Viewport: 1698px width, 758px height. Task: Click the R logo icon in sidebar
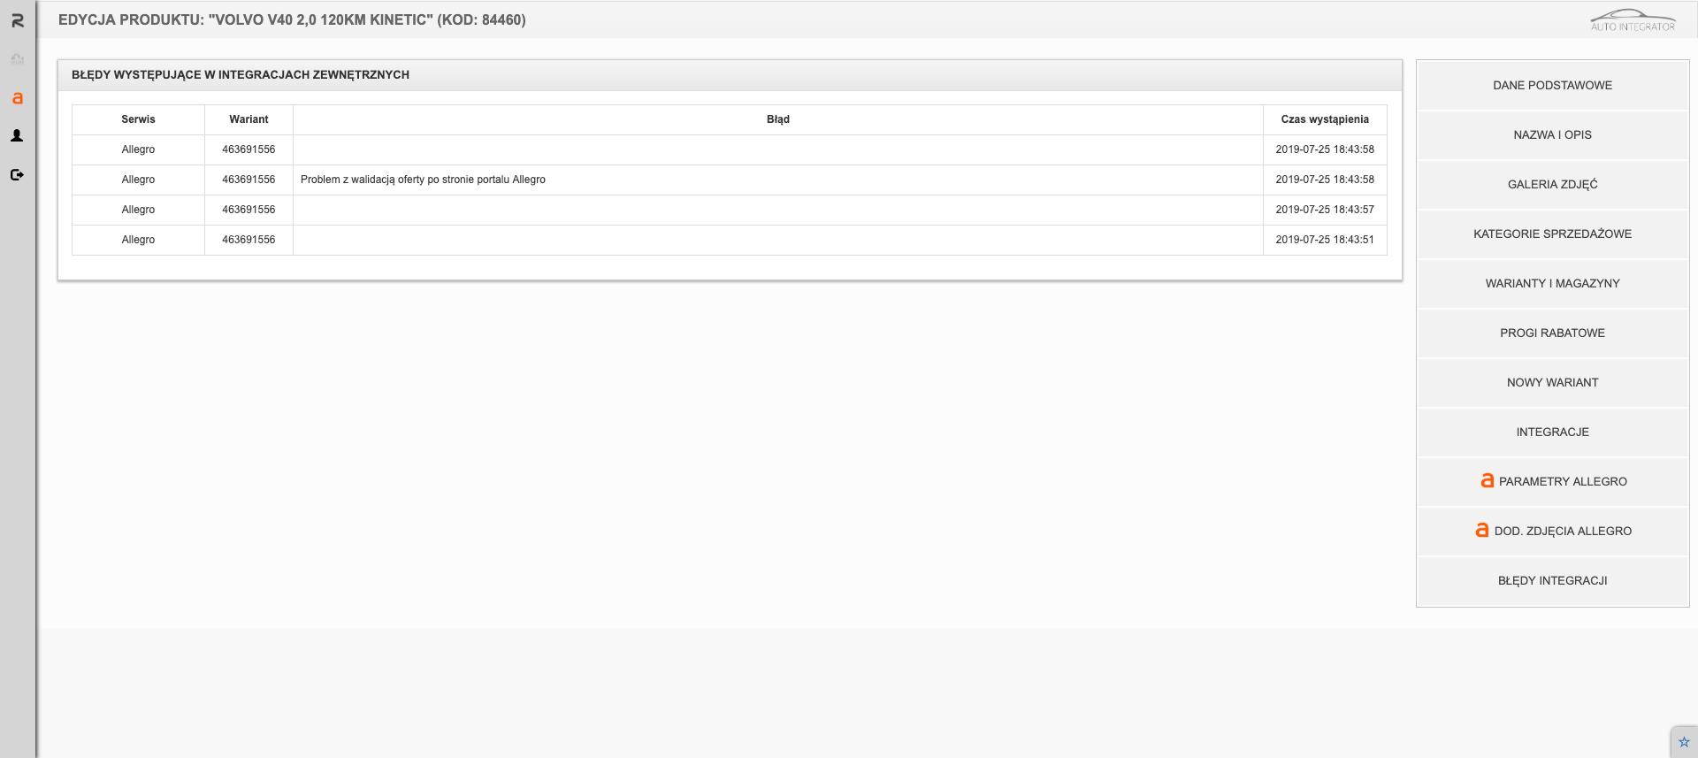[x=17, y=20]
